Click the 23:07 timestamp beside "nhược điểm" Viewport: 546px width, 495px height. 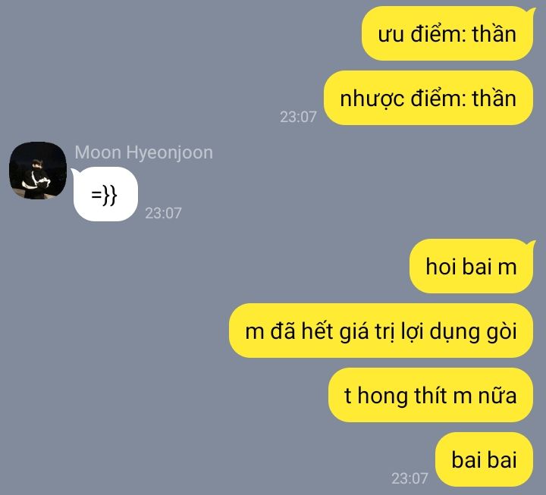click(x=298, y=117)
